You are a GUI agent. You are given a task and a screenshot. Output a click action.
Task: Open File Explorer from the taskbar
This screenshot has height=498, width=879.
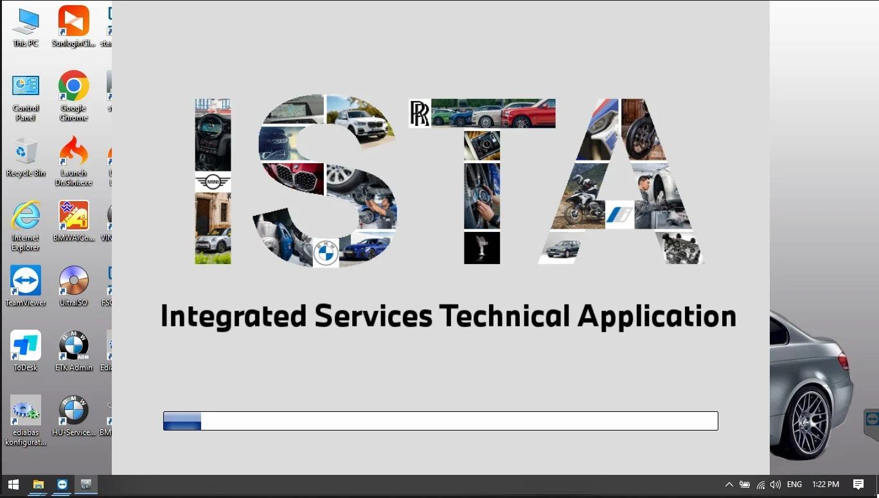(x=38, y=485)
